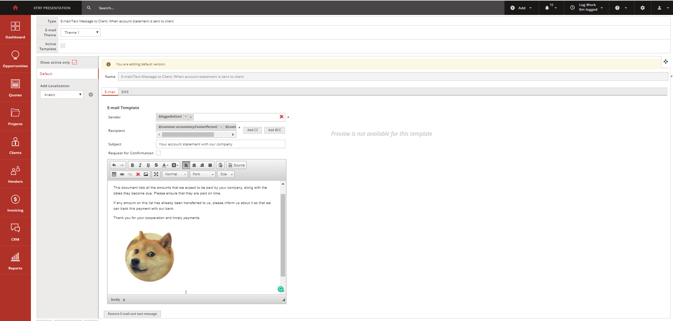Align text left in the editor

tap(186, 165)
